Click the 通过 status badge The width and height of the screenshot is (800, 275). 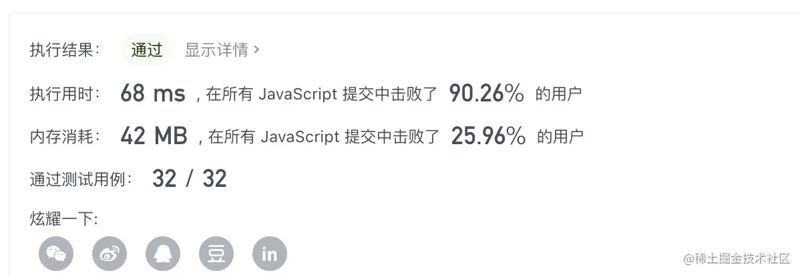(x=147, y=49)
